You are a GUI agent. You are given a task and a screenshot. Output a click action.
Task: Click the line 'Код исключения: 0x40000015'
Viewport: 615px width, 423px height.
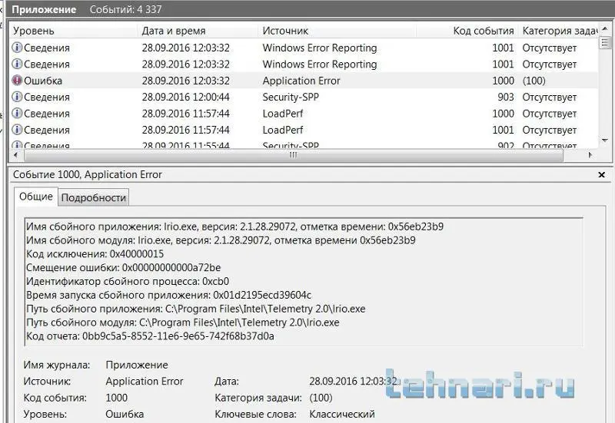tap(95, 254)
